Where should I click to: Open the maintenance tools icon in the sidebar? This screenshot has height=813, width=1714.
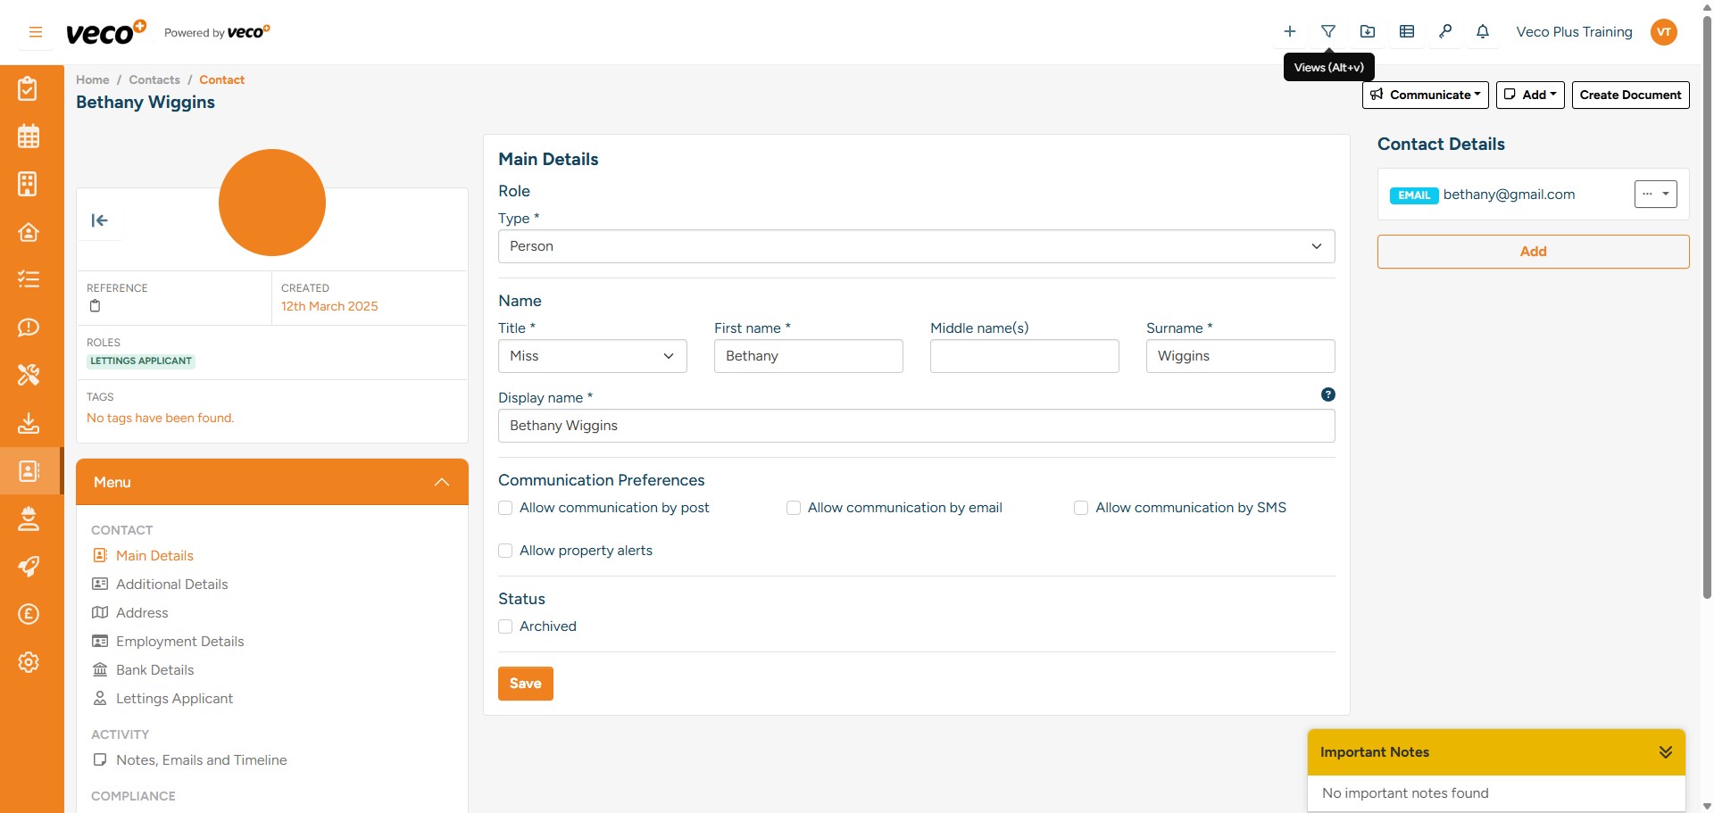29,375
